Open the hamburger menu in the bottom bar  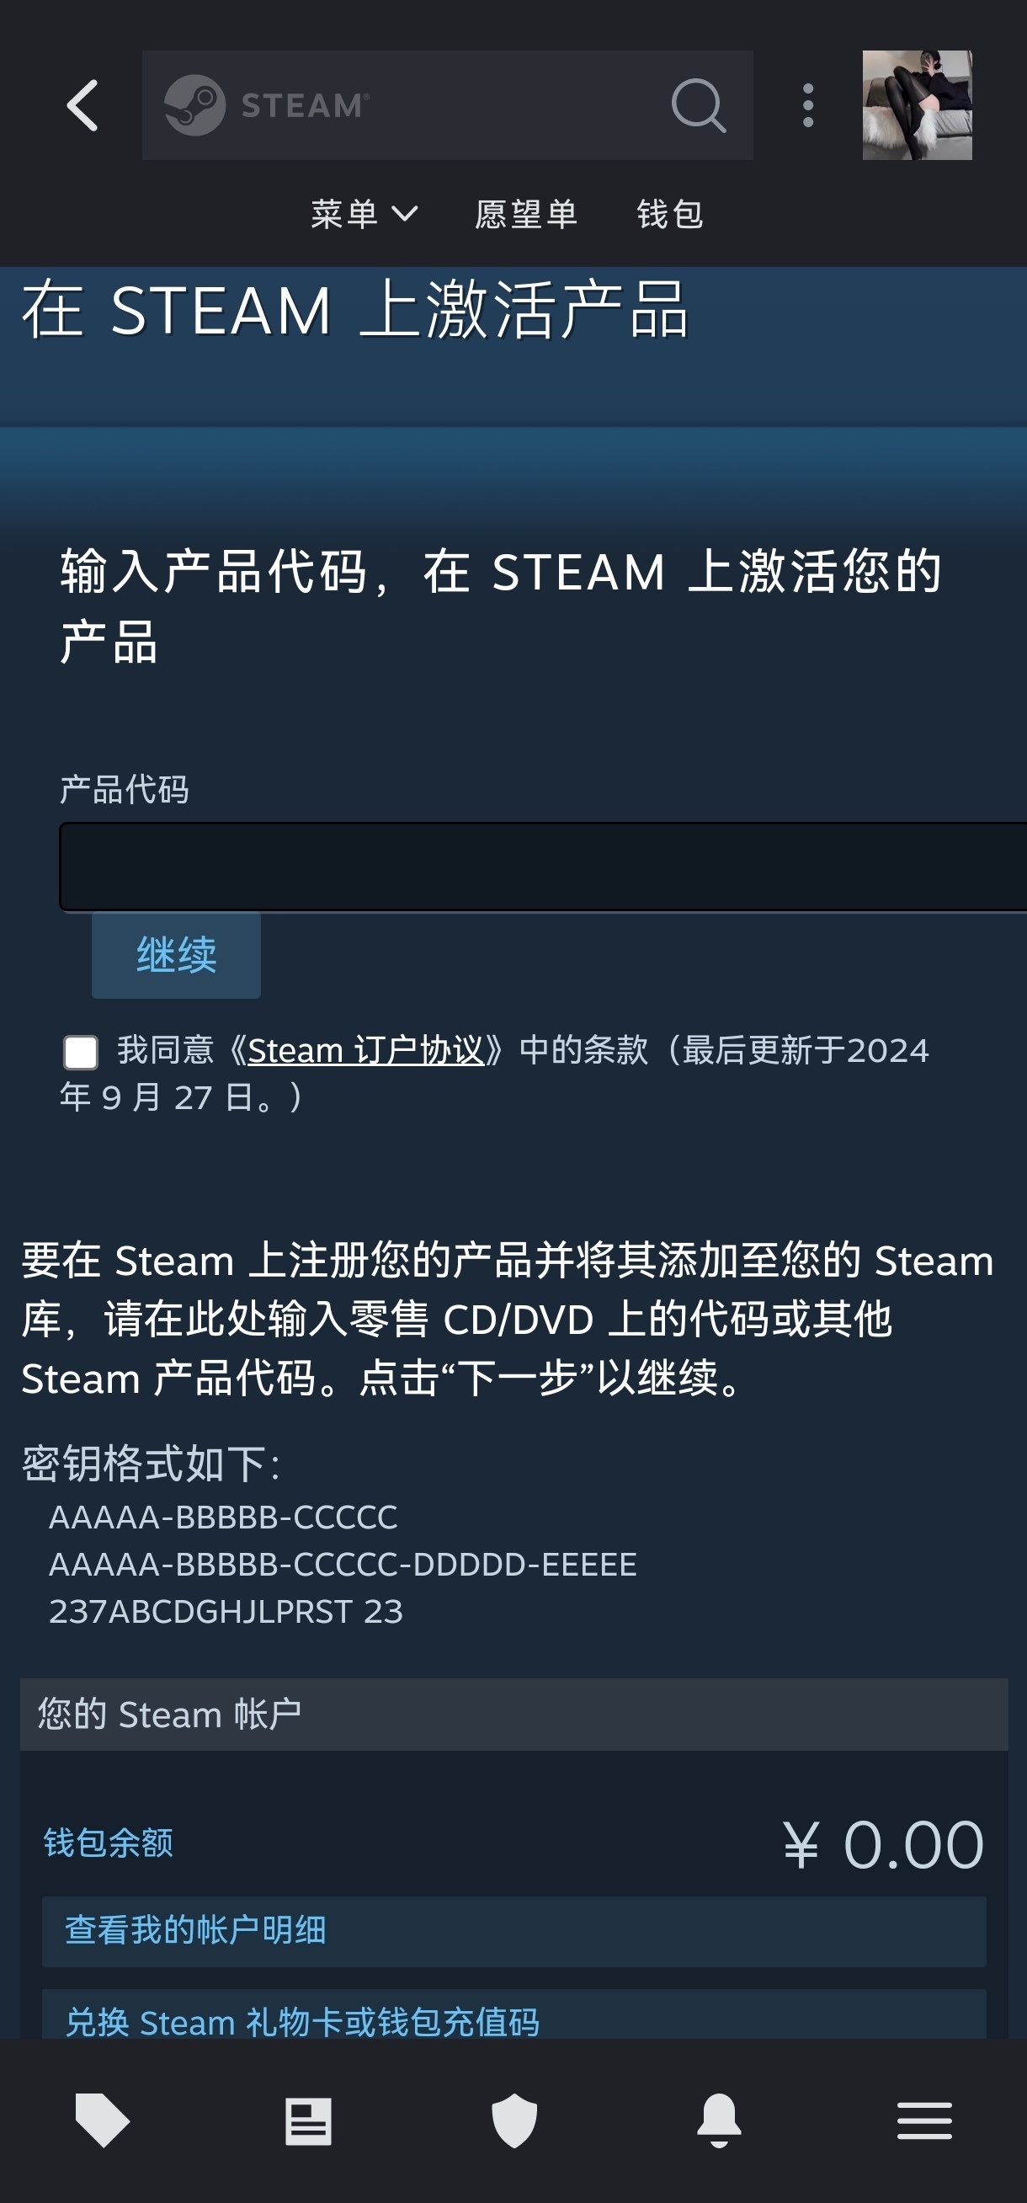pos(924,2121)
